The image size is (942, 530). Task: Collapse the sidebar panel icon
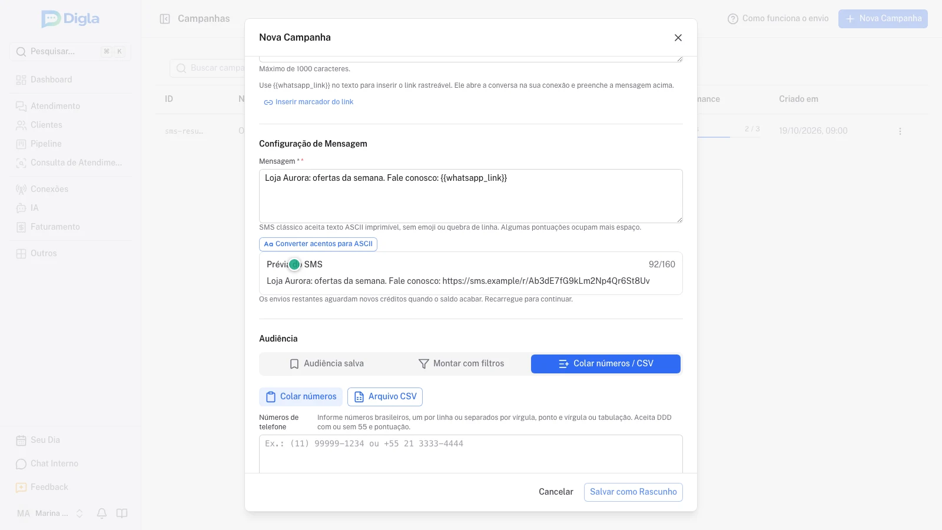point(165,19)
